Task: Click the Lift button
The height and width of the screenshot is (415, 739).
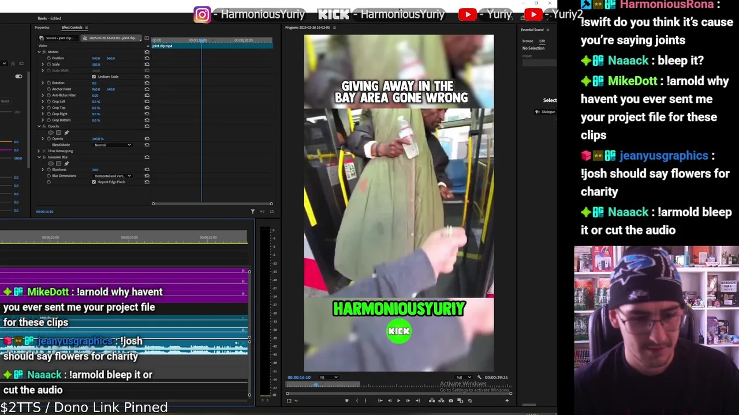Action: tap(432, 401)
